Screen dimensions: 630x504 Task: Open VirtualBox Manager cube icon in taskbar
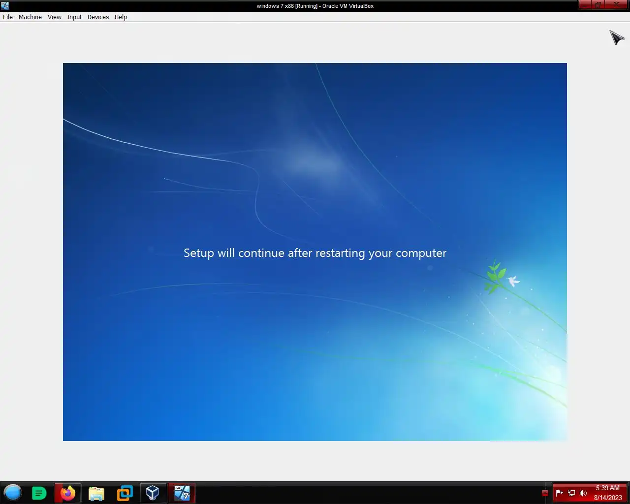pos(153,493)
